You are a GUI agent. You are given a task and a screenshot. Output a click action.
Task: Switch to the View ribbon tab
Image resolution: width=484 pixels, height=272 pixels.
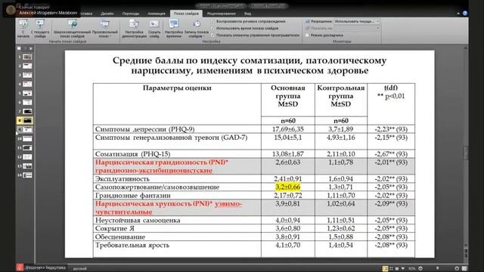247,14
